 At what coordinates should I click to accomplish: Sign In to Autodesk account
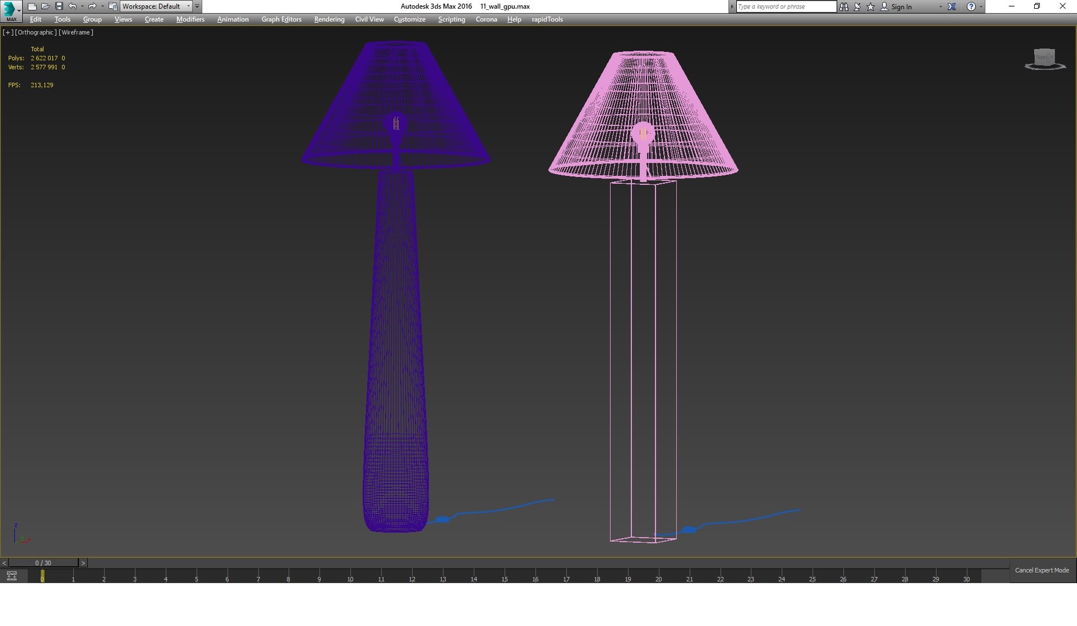[901, 7]
